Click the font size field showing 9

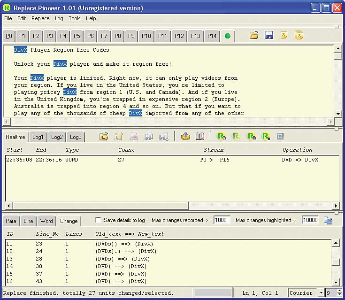pyautogui.click(x=331, y=293)
